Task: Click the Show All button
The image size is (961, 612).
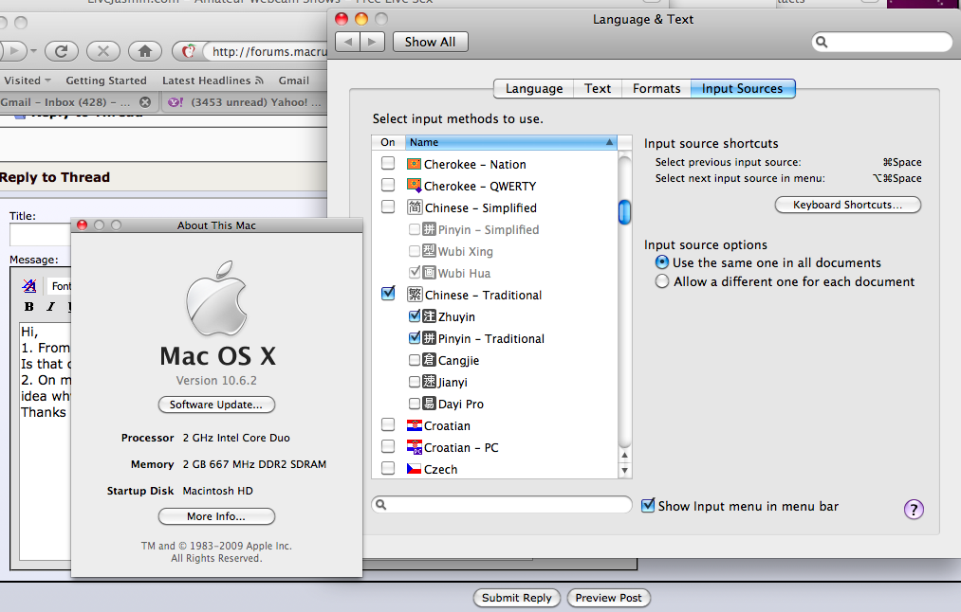Action: point(431,42)
